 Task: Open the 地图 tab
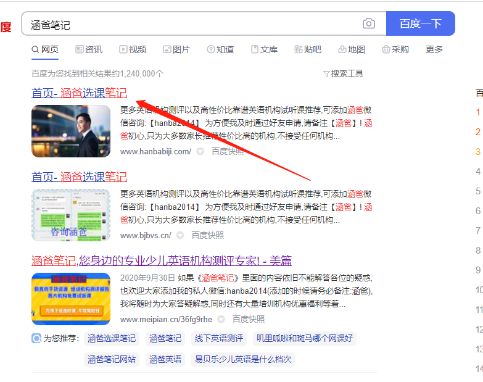[352, 49]
